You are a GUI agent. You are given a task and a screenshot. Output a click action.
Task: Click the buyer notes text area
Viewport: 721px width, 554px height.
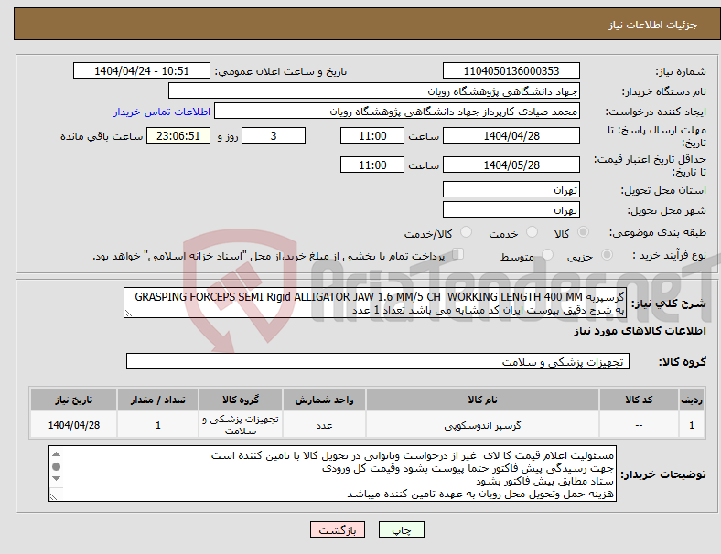(332, 474)
